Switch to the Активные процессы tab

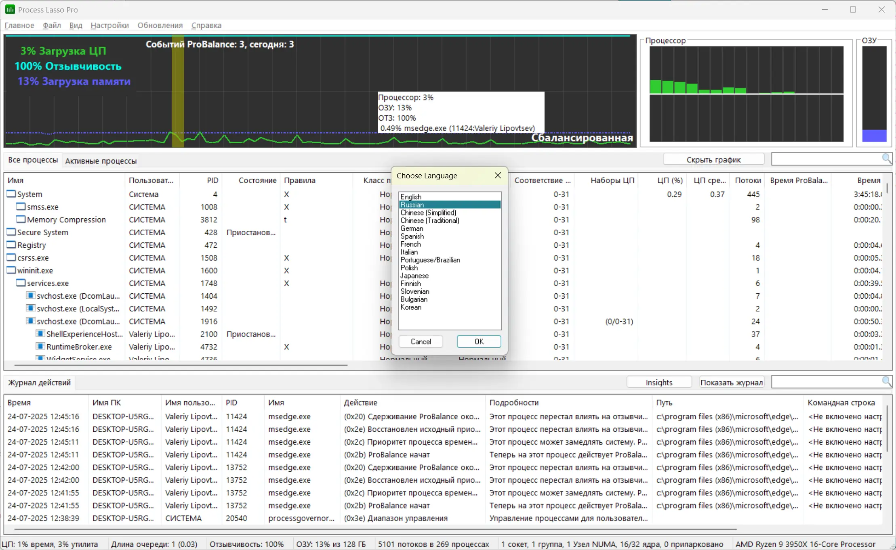[x=101, y=161]
